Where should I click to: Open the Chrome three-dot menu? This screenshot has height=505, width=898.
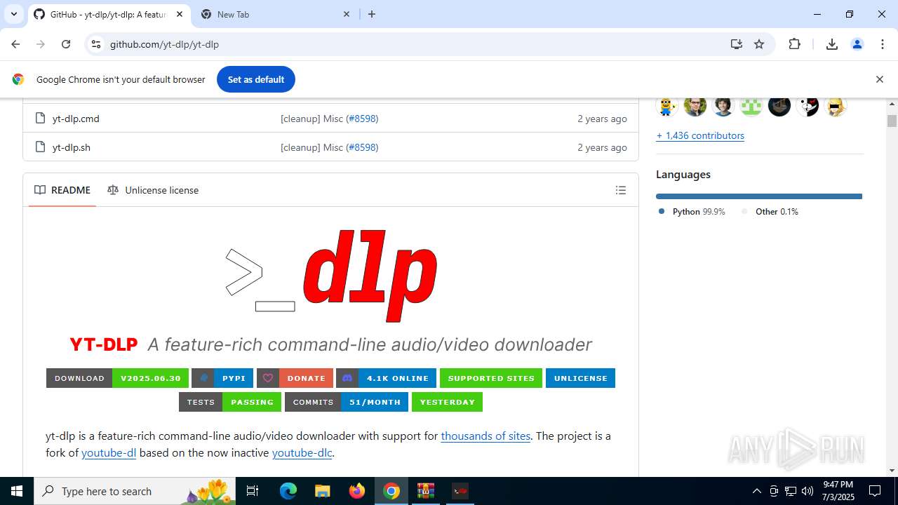[x=883, y=44]
